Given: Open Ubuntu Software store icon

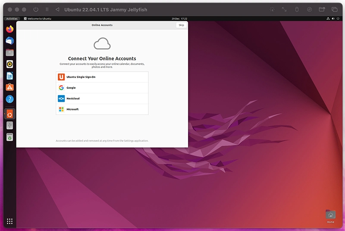Looking at the screenshot, I should [x=9, y=87].
